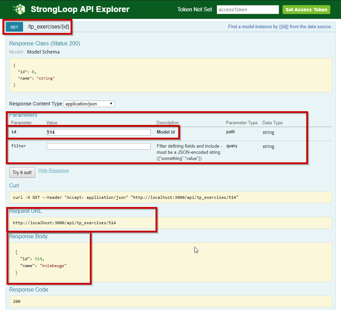Click the response code value 200
Image resolution: width=341 pixels, height=310 pixels.
pos(17,301)
